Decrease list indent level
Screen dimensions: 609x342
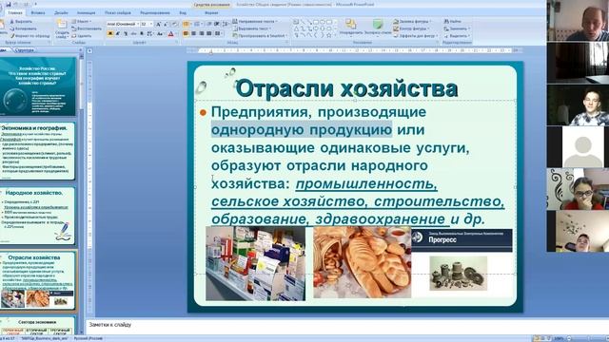pos(209,24)
